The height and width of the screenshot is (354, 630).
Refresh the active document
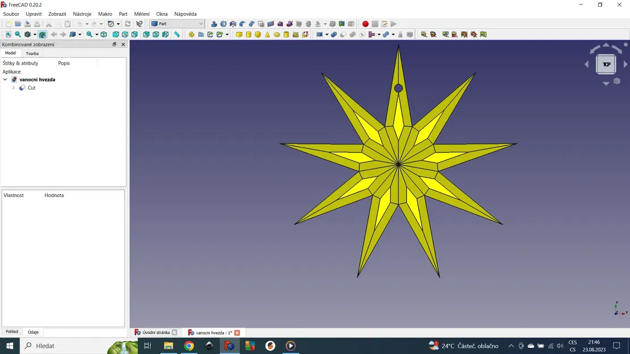pos(128,24)
